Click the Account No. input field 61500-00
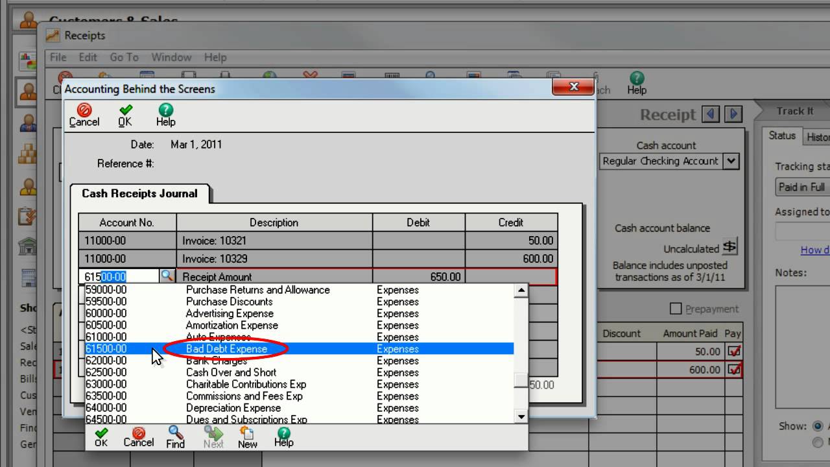 point(119,276)
